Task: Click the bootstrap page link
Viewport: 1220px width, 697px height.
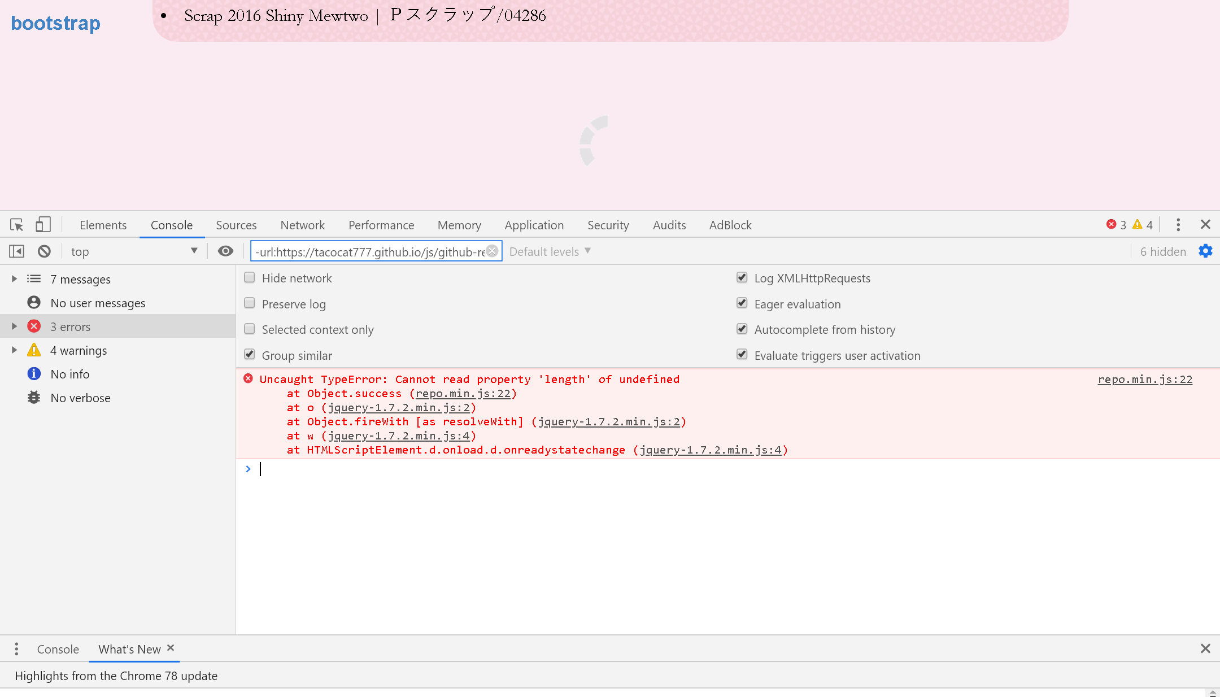Action: [x=55, y=23]
